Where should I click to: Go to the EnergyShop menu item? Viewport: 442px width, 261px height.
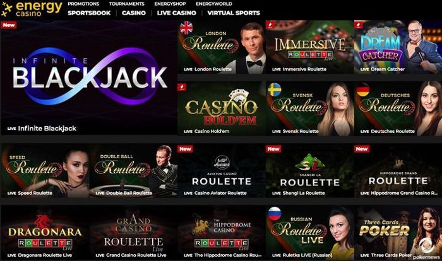tap(170, 4)
